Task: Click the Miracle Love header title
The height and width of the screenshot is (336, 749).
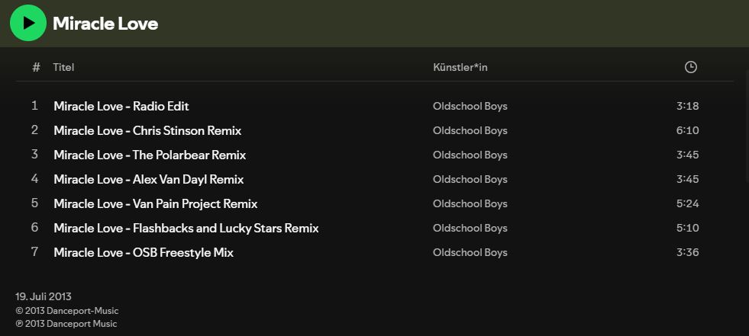Action: tap(105, 24)
